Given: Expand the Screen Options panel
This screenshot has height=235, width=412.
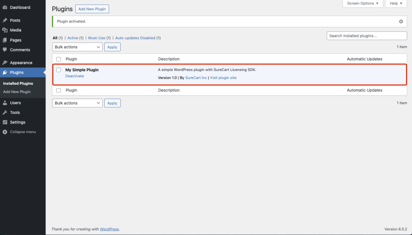Looking at the screenshot, I should (363, 4).
